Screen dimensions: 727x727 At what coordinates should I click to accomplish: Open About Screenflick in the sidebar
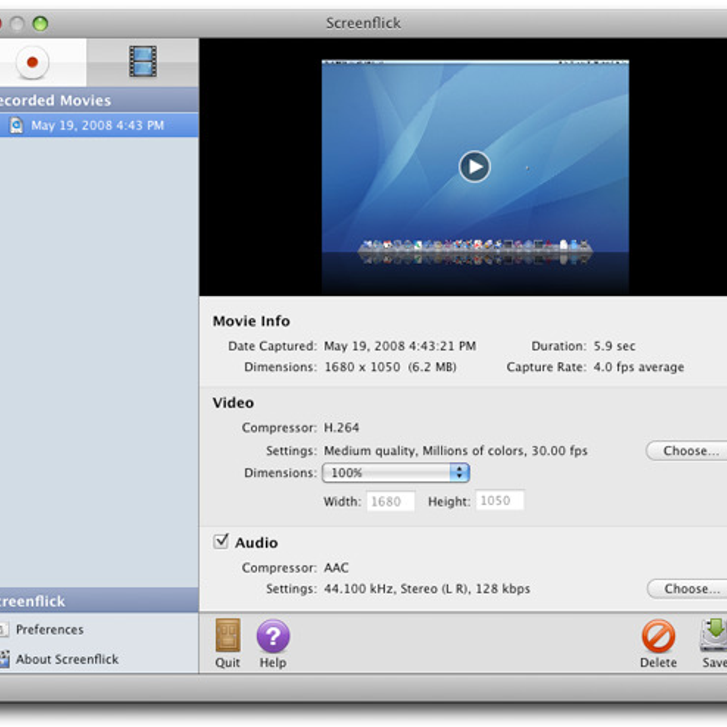coord(67,659)
